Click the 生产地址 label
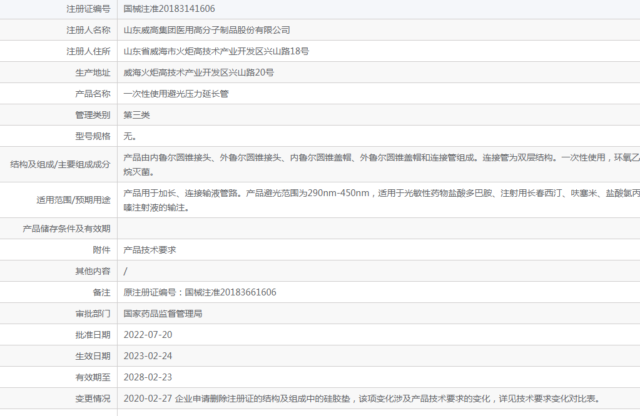The width and height of the screenshot is (640, 416). pos(93,72)
